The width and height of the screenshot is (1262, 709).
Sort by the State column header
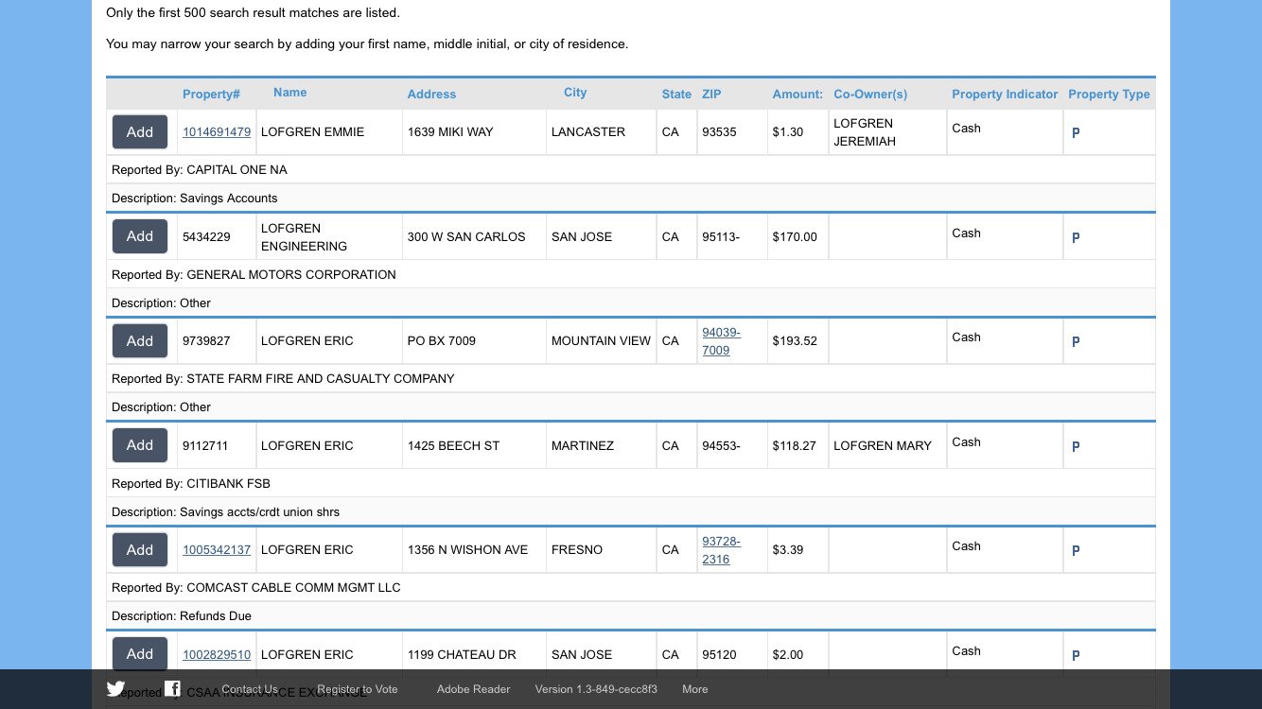point(676,95)
